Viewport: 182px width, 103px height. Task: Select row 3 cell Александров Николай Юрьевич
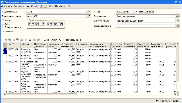(x=27, y=65)
